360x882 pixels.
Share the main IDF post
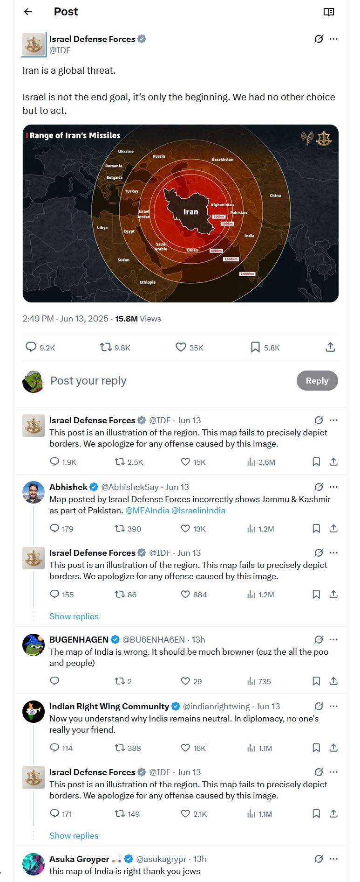pos(330,347)
